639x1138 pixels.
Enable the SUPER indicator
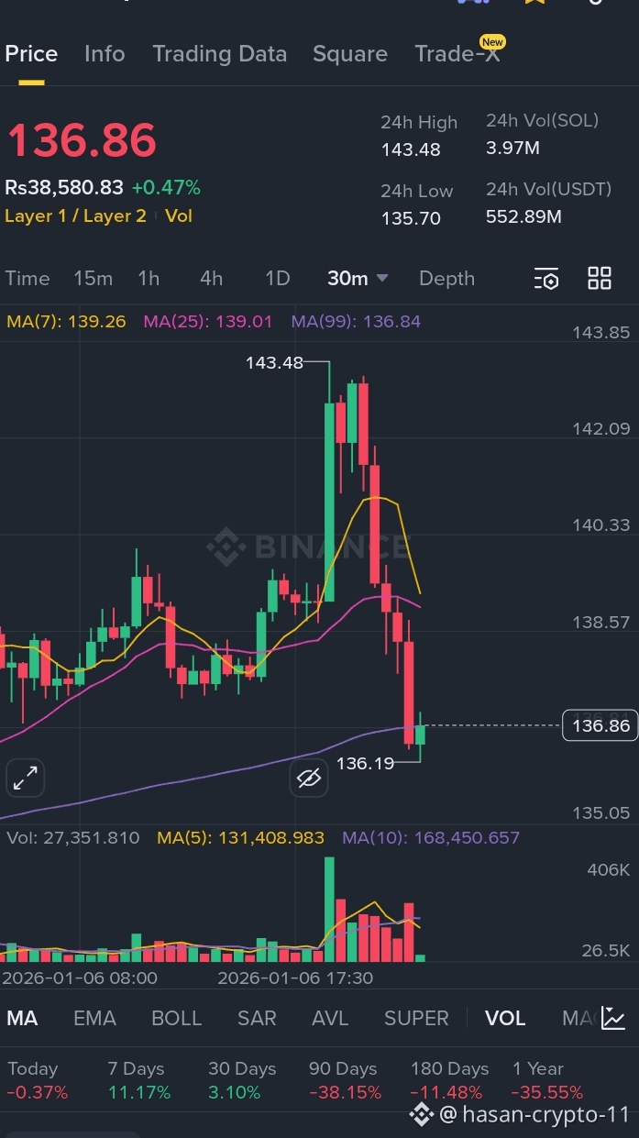pyautogui.click(x=416, y=1018)
